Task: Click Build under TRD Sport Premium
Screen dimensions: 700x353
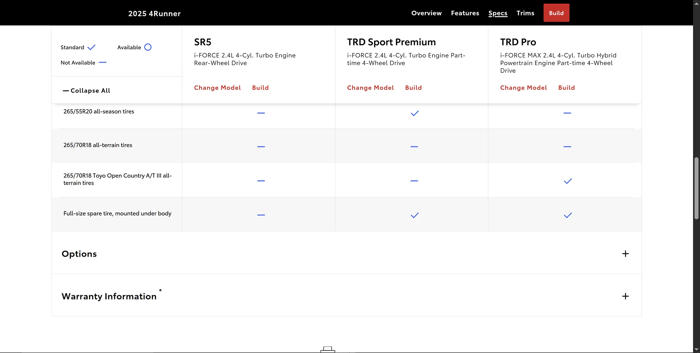Action: point(413,88)
